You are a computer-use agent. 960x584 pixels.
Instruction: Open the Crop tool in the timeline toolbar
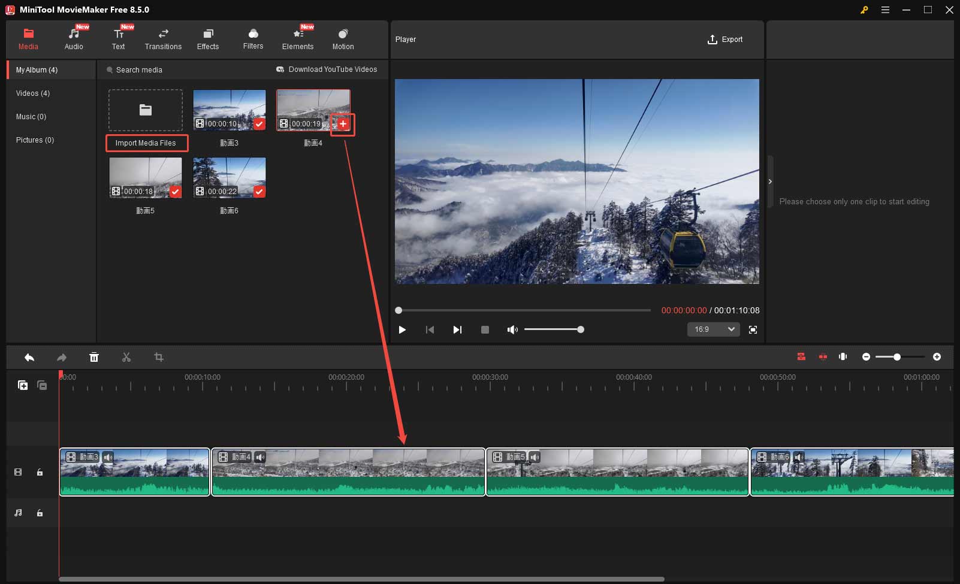tap(159, 357)
